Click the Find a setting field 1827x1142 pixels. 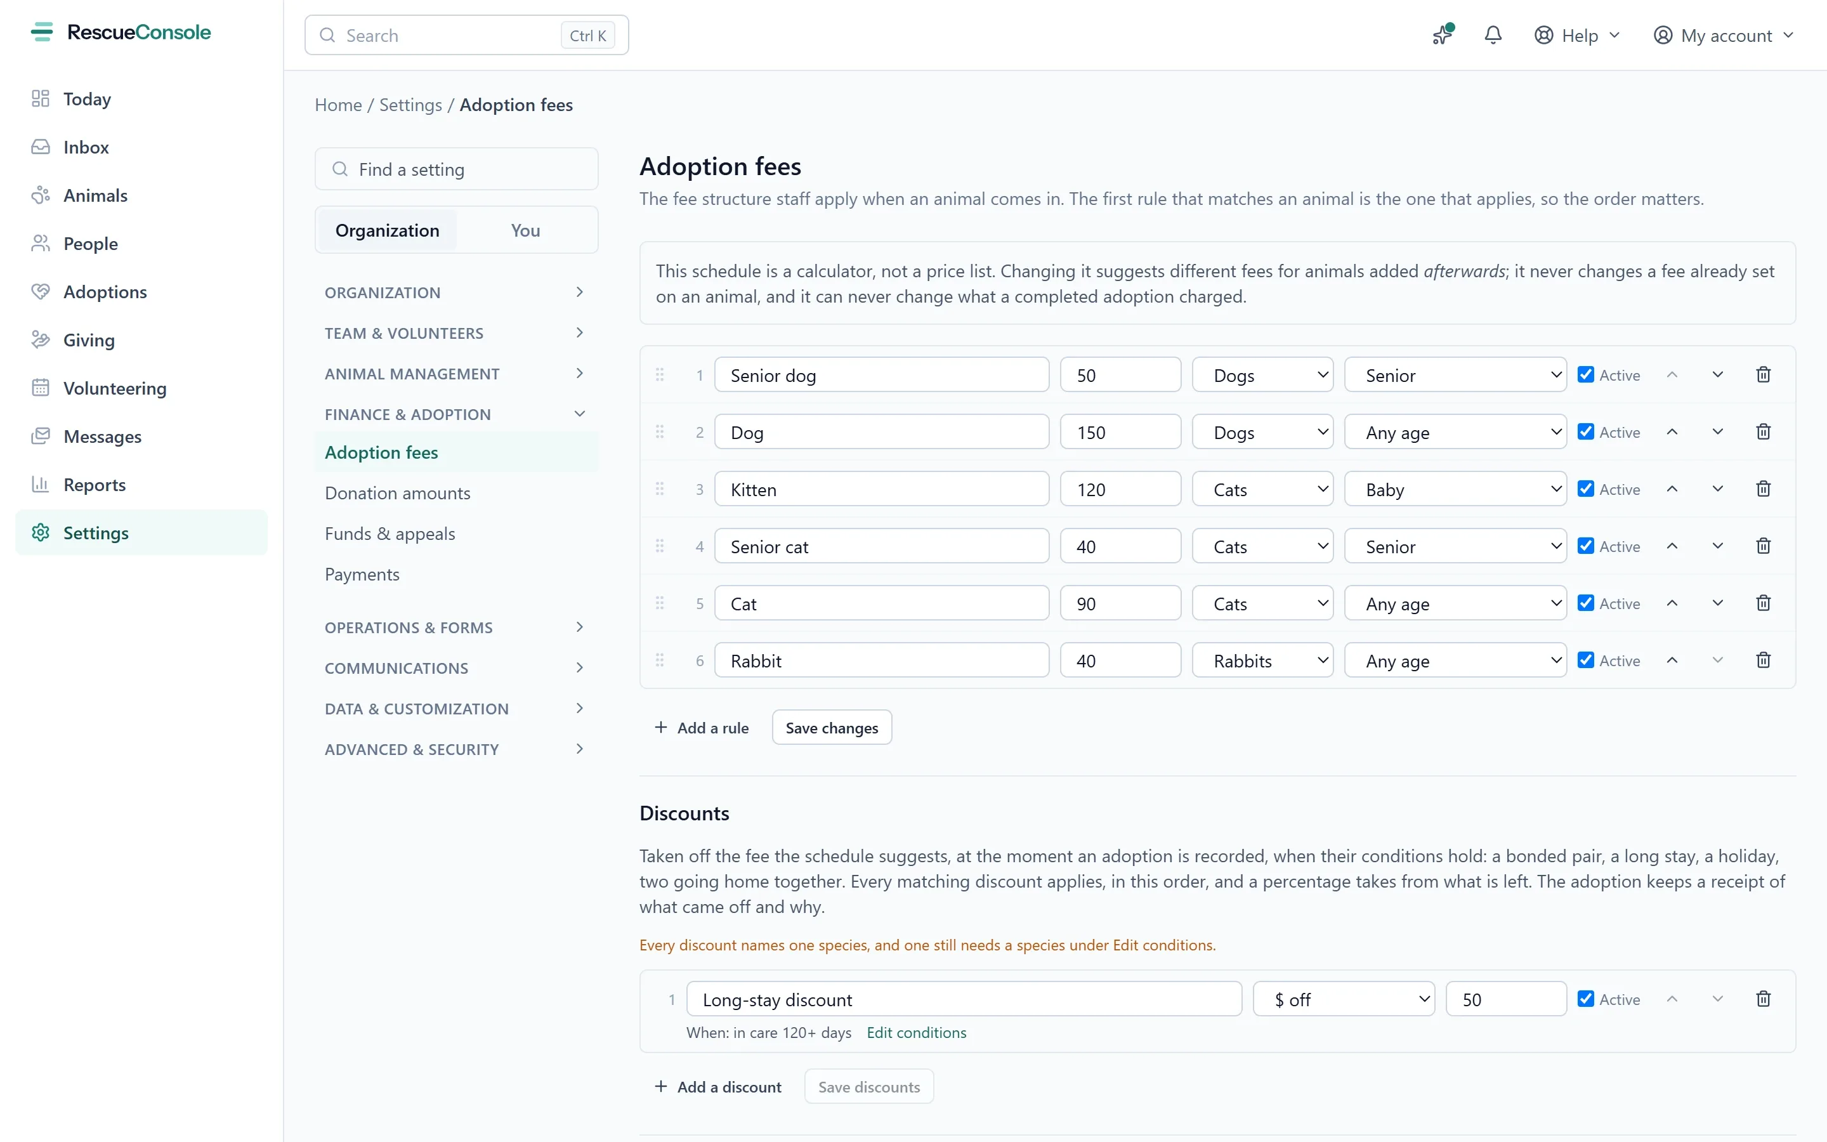pyautogui.click(x=456, y=169)
